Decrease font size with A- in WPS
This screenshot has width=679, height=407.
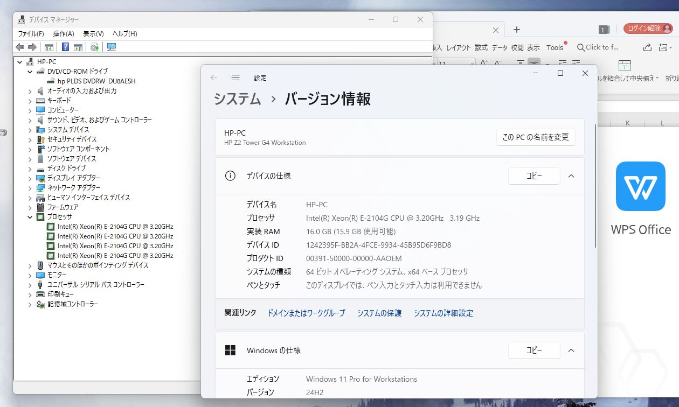498,62
